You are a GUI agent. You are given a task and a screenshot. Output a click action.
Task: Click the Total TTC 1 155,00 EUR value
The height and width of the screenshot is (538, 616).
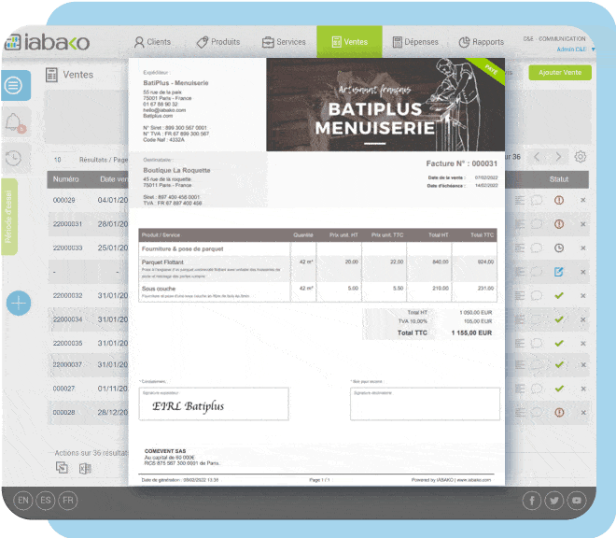[x=471, y=333]
